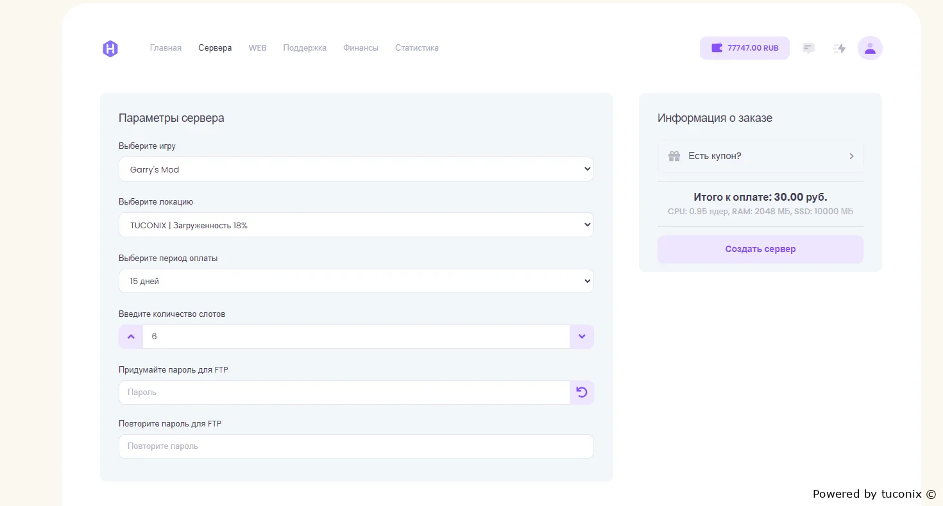Open the Поддержка menu item

click(x=305, y=48)
